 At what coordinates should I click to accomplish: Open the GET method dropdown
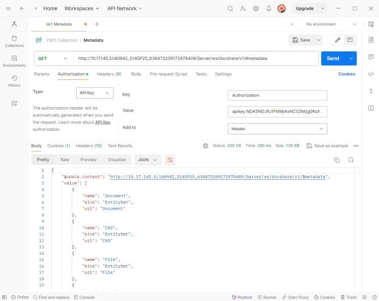(x=52, y=59)
